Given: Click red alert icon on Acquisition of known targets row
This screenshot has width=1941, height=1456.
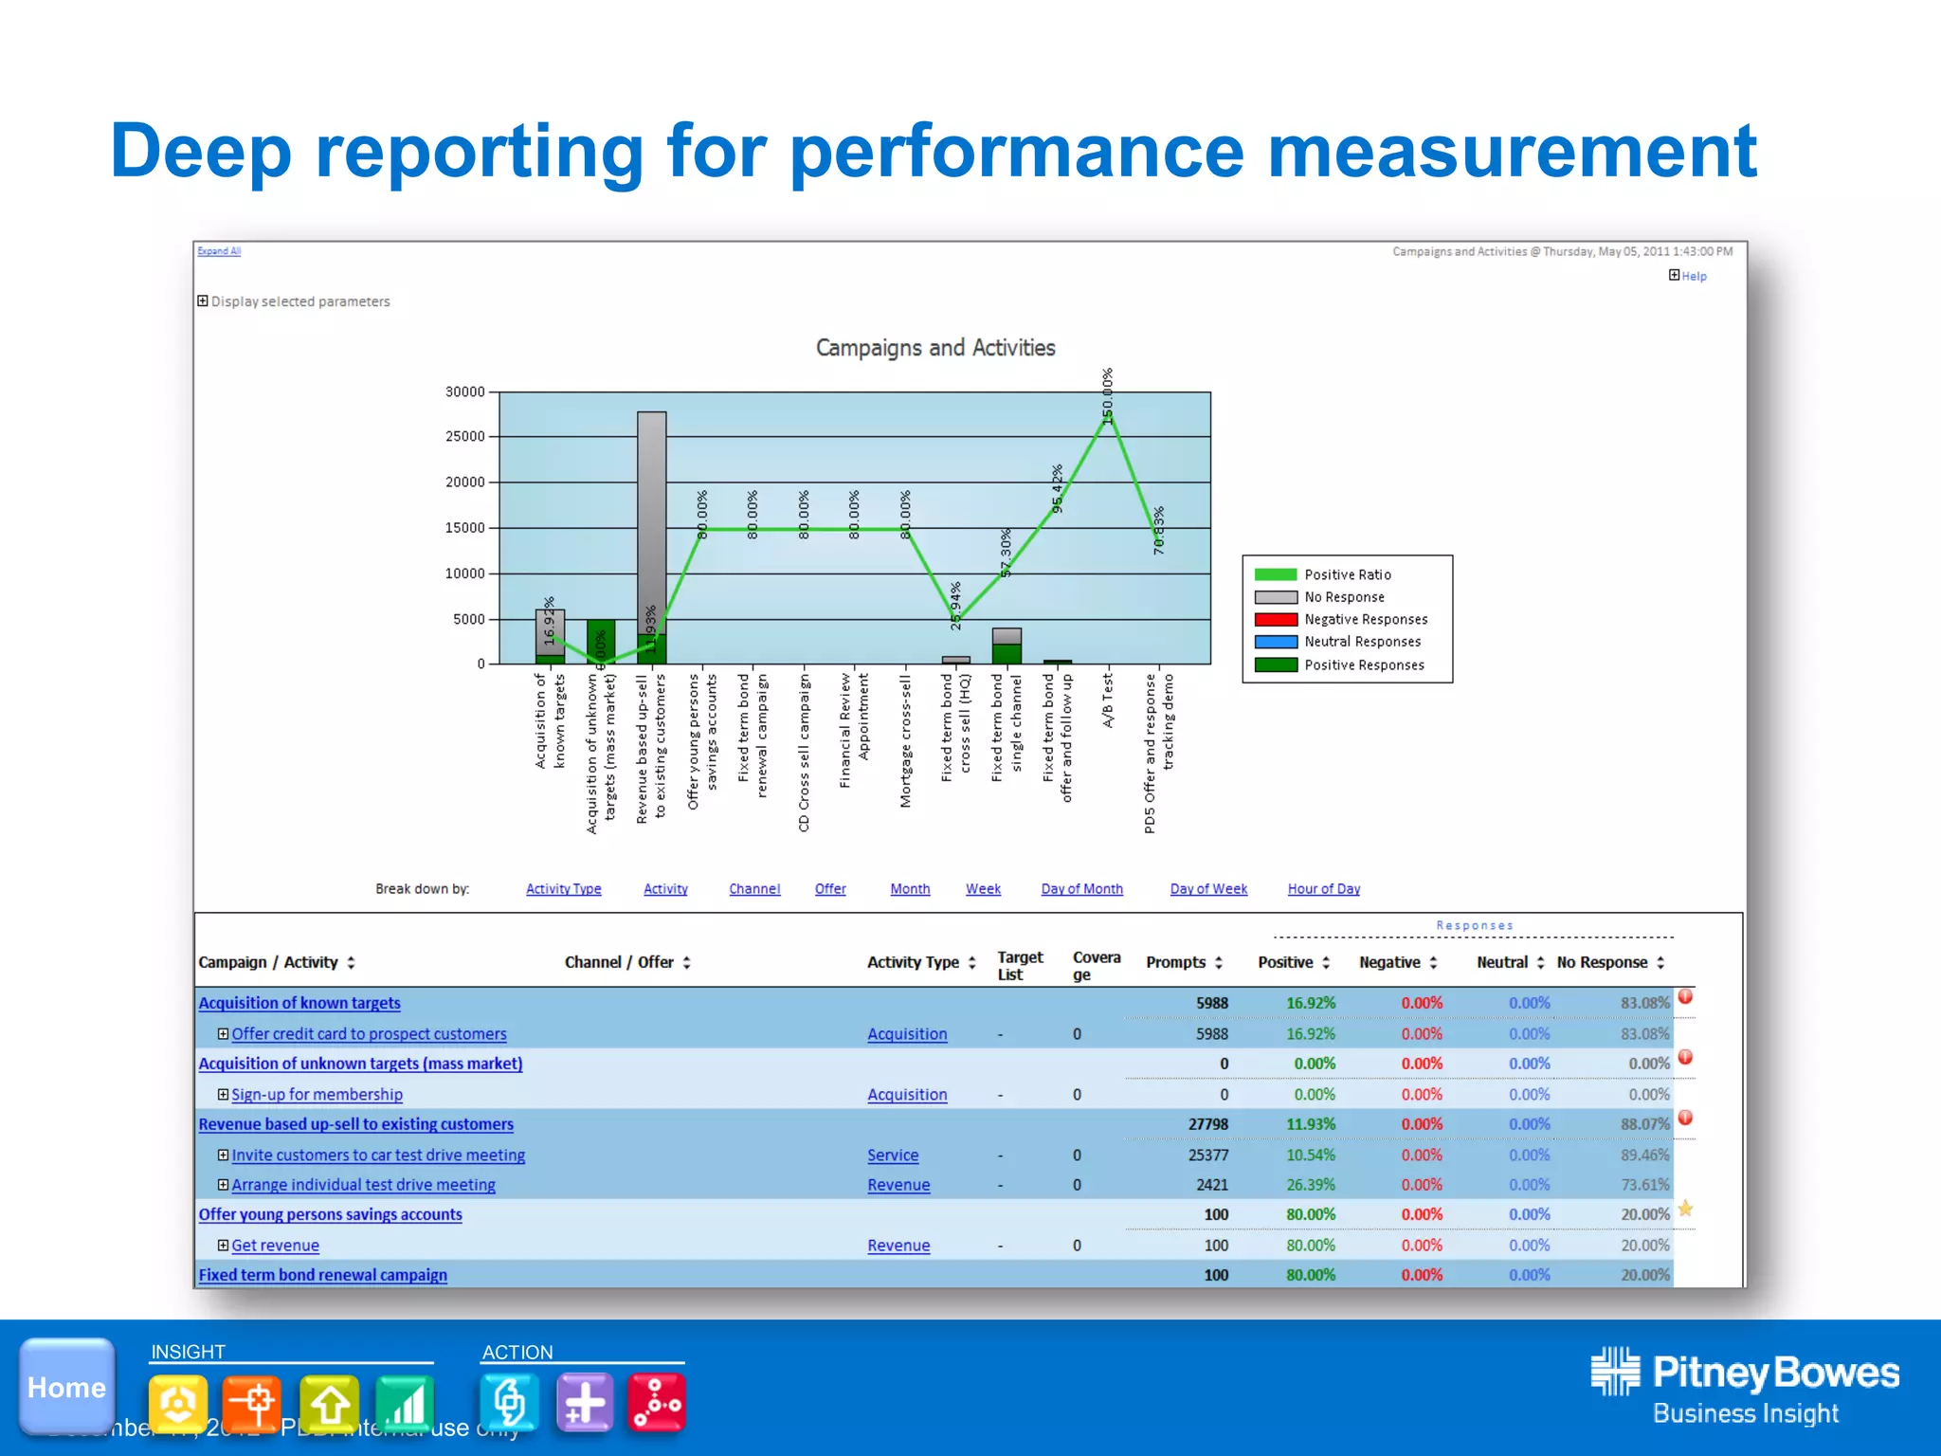Looking at the screenshot, I should pyautogui.click(x=1685, y=996).
